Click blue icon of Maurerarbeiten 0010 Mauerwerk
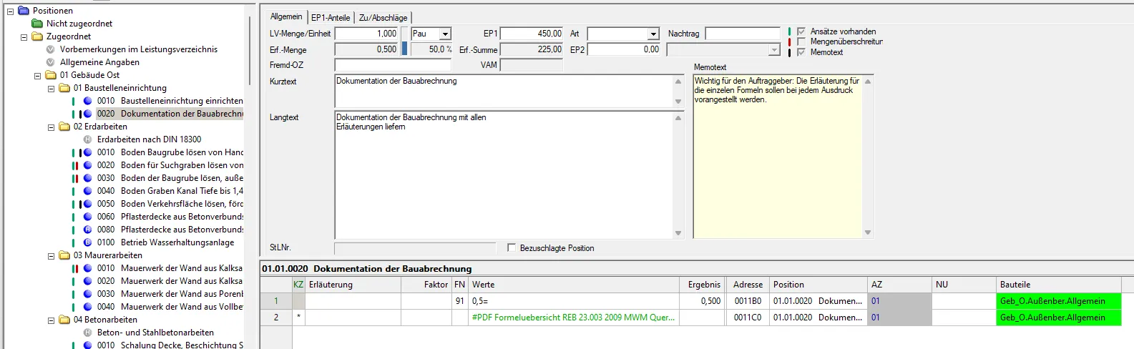This screenshot has width=1134, height=349. (x=87, y=268)
